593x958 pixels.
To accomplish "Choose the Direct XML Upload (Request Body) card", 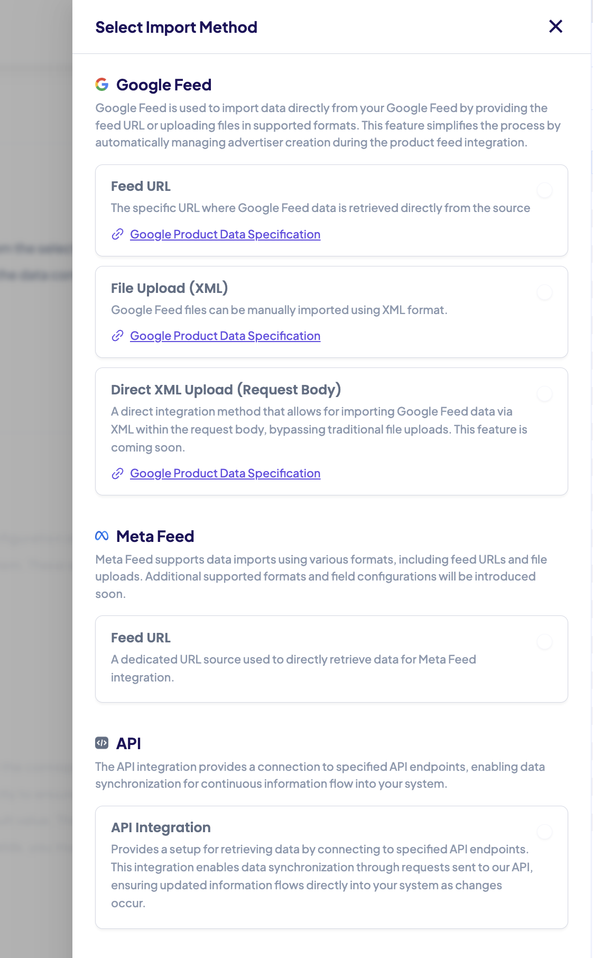I will [x=331, y=431].
